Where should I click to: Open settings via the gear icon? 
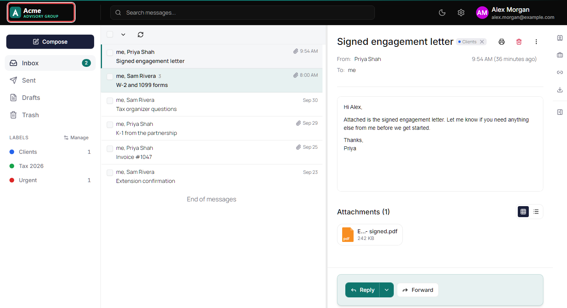pyautogui.click(x=461, y=13)
